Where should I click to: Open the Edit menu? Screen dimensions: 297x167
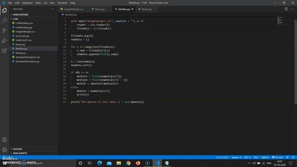[x=17, y=3]
